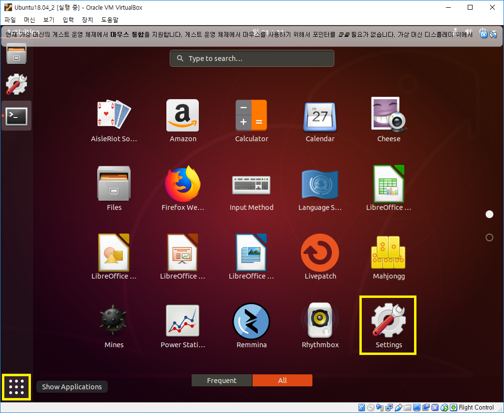Screen dimensions: 504x413
Task: Click the Type to search field
Action: tap(252, 58)
